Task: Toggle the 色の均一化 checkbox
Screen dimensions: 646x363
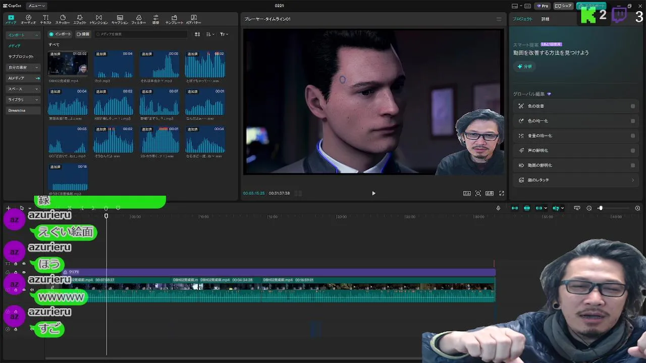Action: (633, 121)
